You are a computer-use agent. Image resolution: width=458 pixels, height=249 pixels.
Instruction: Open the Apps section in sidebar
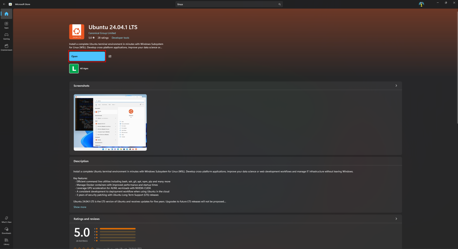[6, 25]
